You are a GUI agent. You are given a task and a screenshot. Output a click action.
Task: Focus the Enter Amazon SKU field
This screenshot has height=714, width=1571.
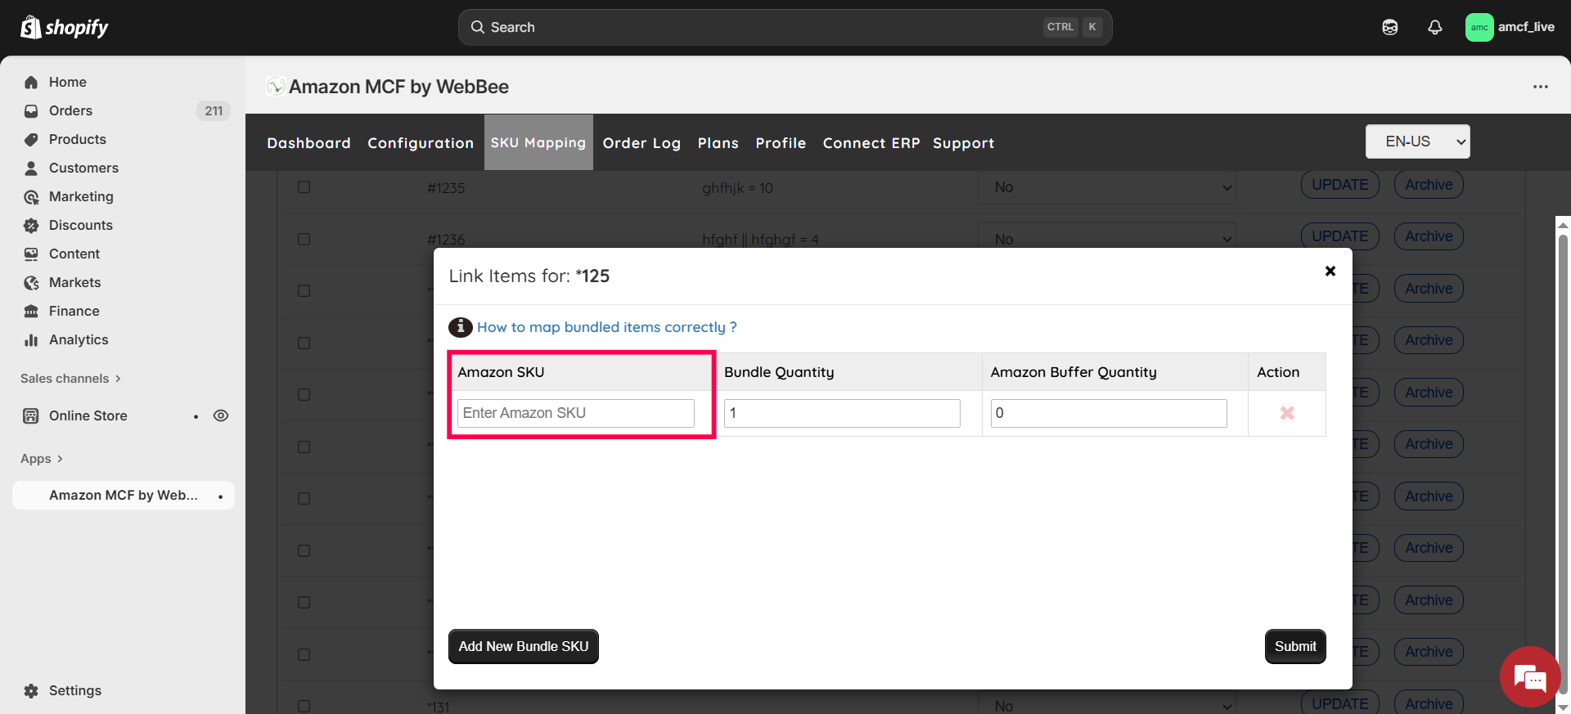(575, 413)
